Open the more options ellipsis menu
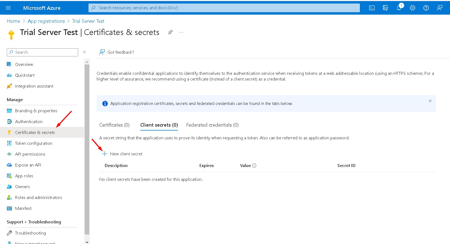The width and height of the screenshot is (450, 244). click(181, 32)
